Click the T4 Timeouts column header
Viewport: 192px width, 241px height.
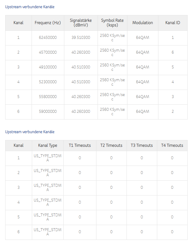172,145
